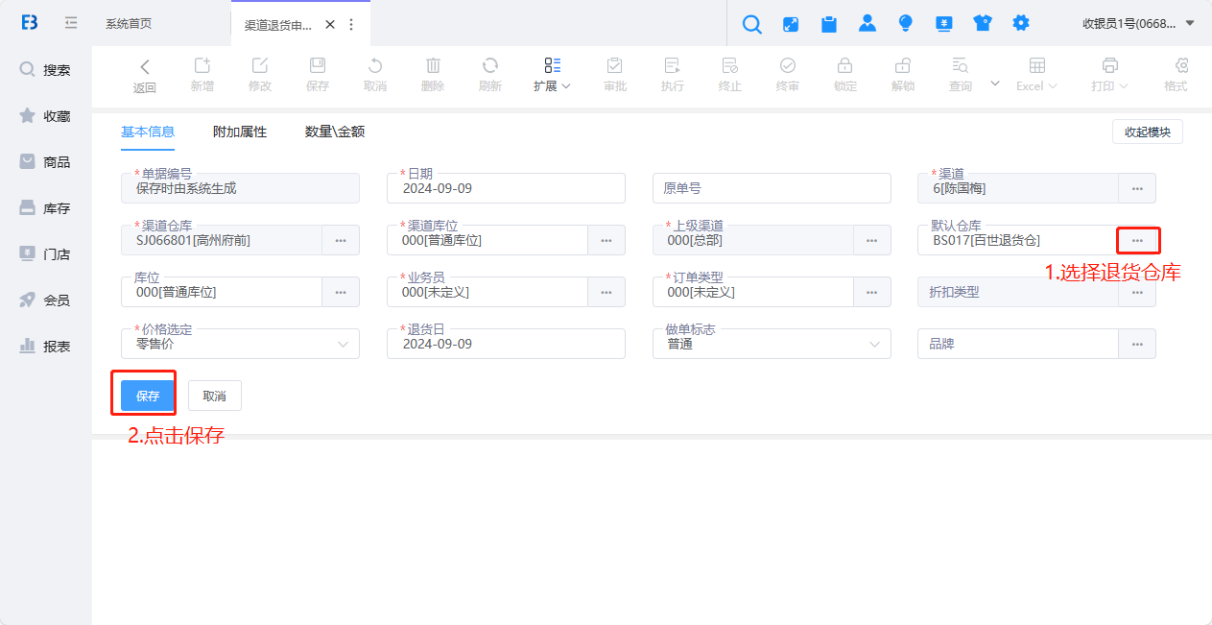
Task: Select the 基本信息 tab
Action: 148,132
